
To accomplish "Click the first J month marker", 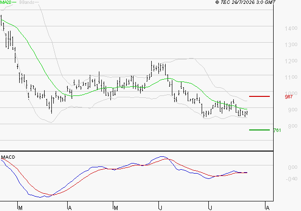I will coord(160,208).
